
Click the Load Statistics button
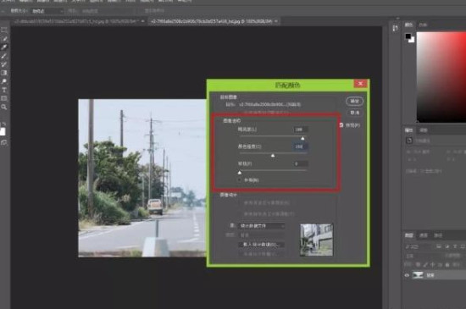click(261, 245)
